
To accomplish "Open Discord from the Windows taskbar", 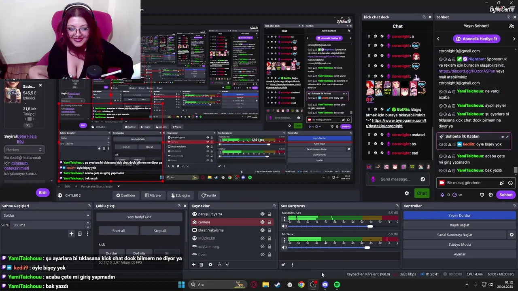I will tap(325, 285).
